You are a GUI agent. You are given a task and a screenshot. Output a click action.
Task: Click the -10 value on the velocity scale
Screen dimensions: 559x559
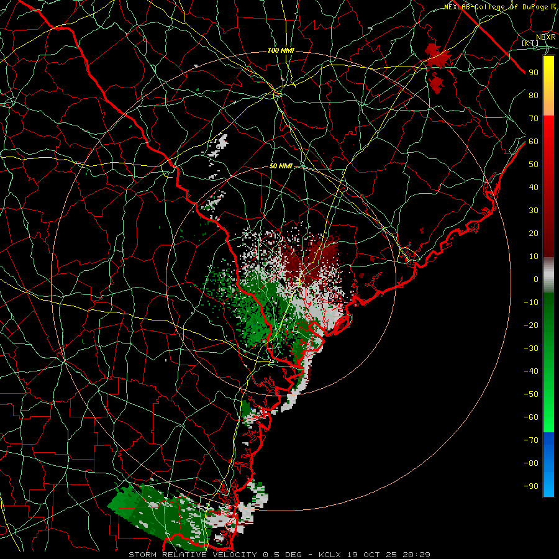point(531,302)
